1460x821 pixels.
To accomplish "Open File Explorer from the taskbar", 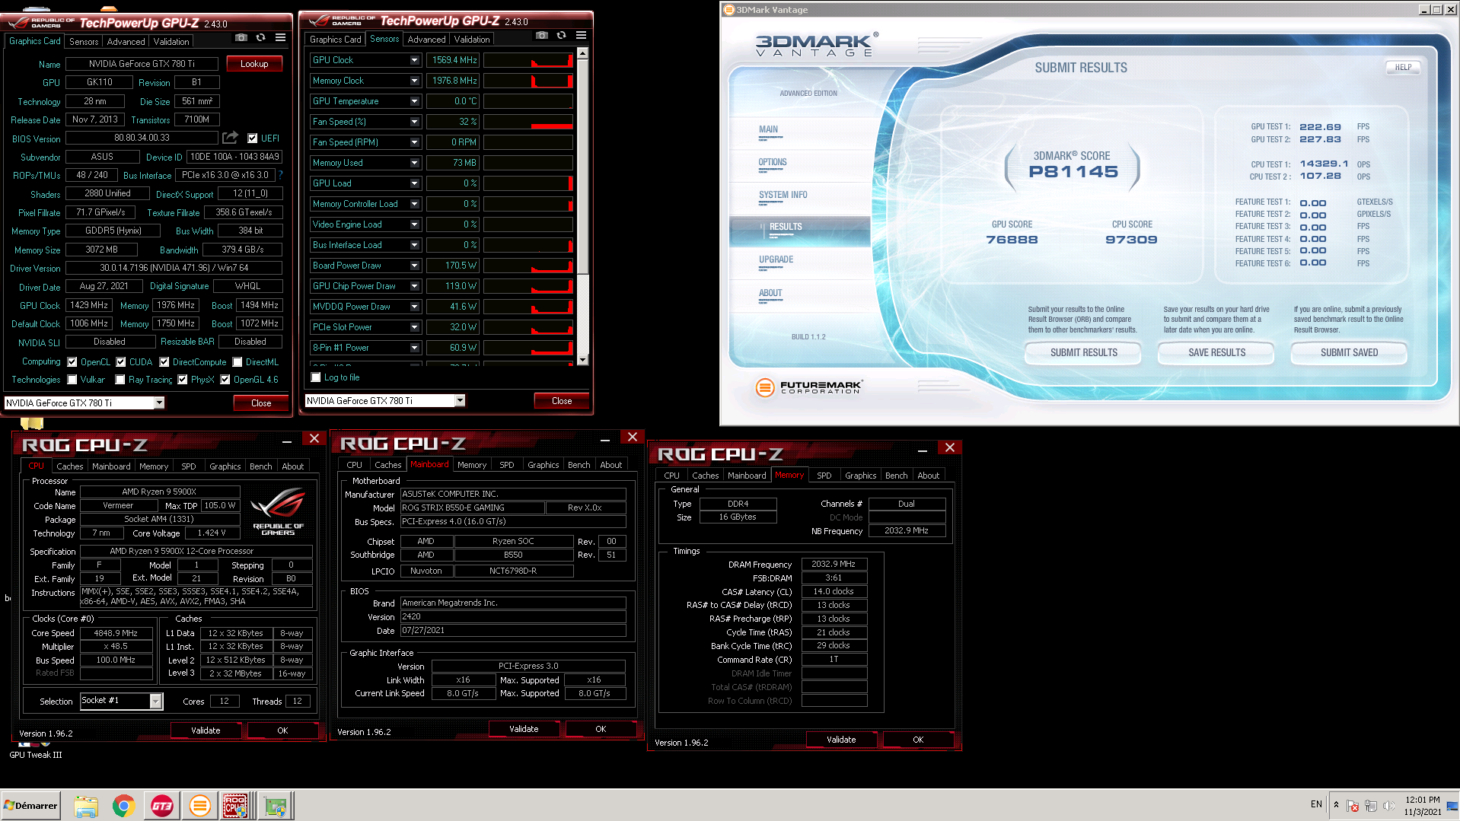I will pos(86,806).
